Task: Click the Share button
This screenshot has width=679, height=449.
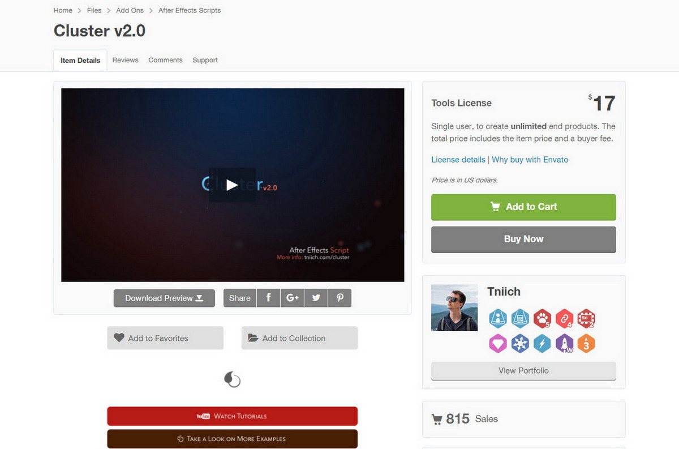Action: click(x=240, y=298)
